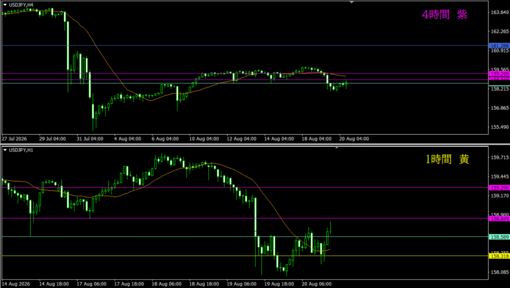The height and width of the screenshot is (288, 510).
Task: Open the dropdown arrow beside USDJPY,H1
Action: click(5, 150)
